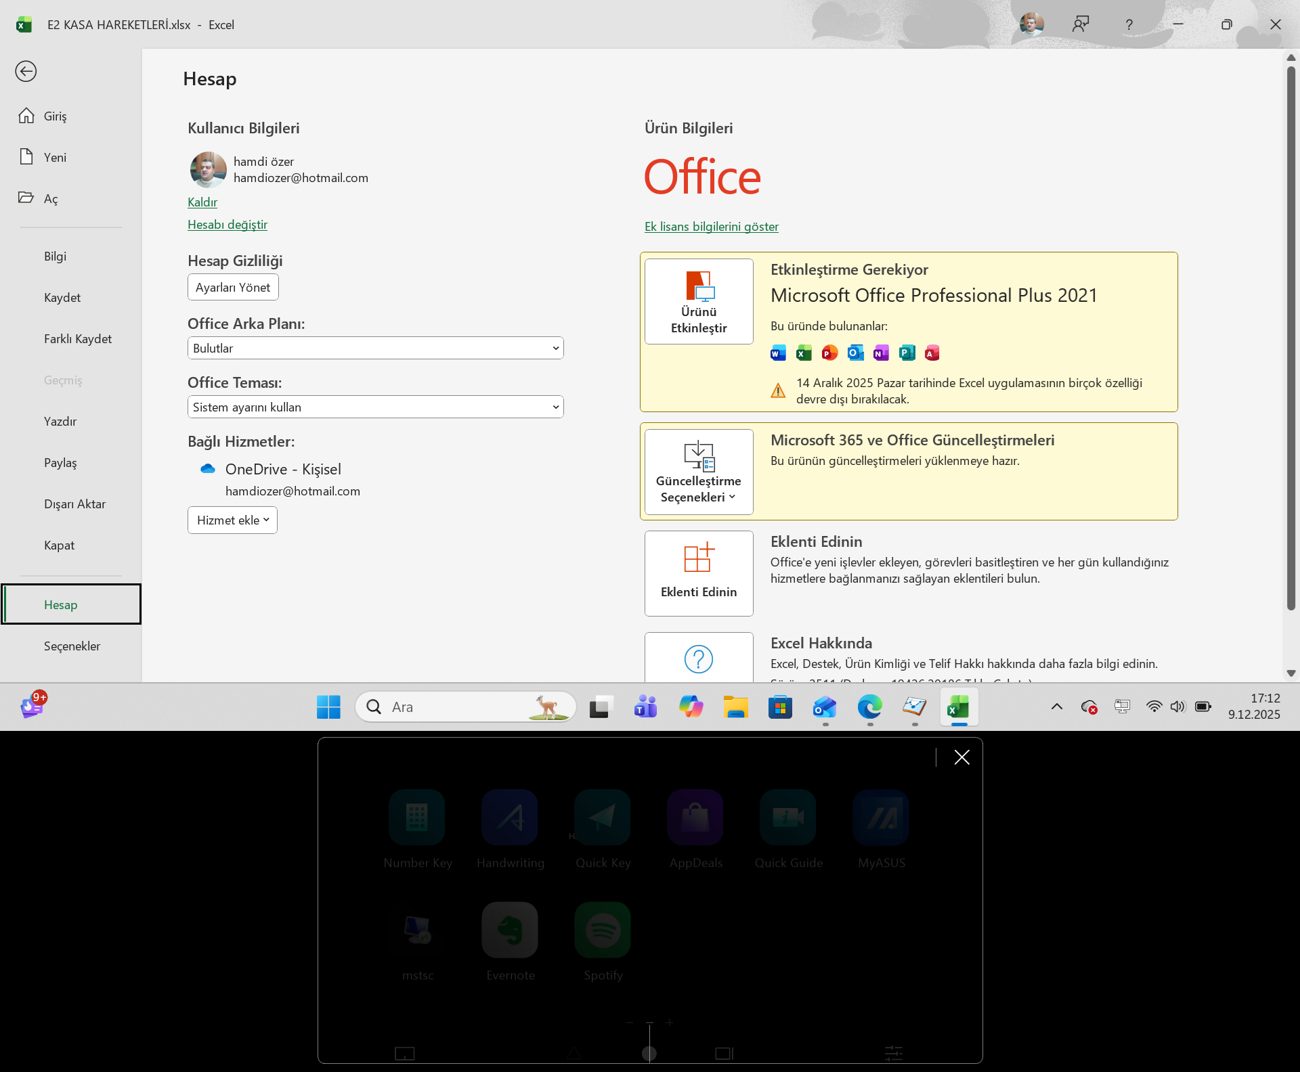Open Microsoft Edge from the taskbar
Image resolution: width=1300 pixels, height=1072 pixels.
coord(869,707)
